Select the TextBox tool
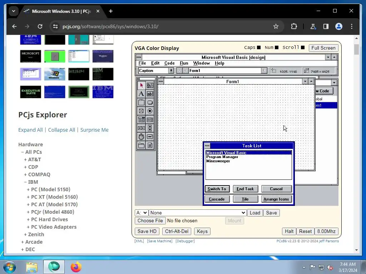 150,94
